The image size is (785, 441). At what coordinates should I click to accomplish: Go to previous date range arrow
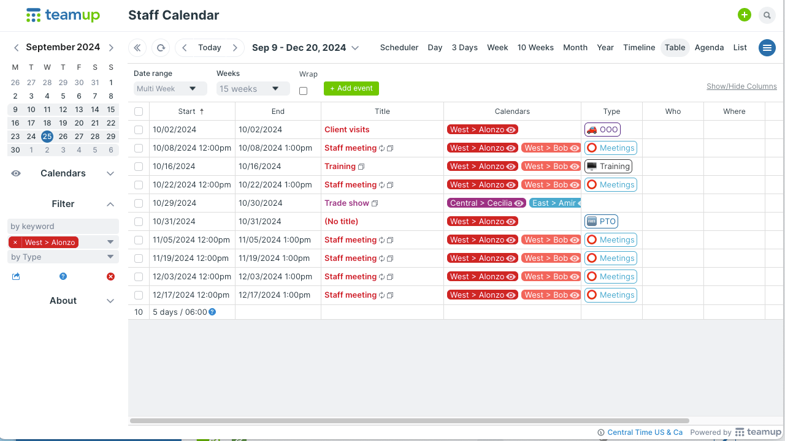click(x=185, y=48)
